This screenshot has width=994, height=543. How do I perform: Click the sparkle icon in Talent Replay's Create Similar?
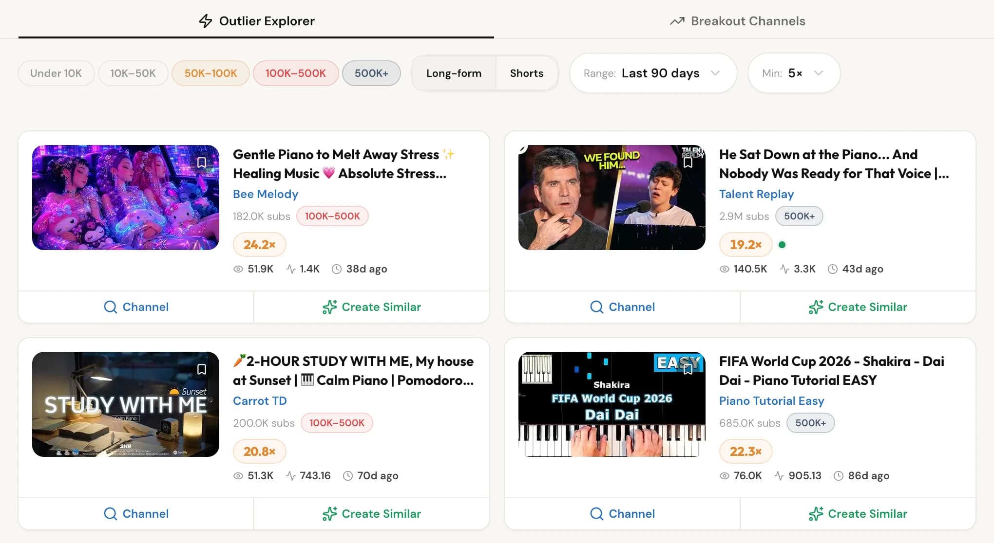[x=816, y=307]
